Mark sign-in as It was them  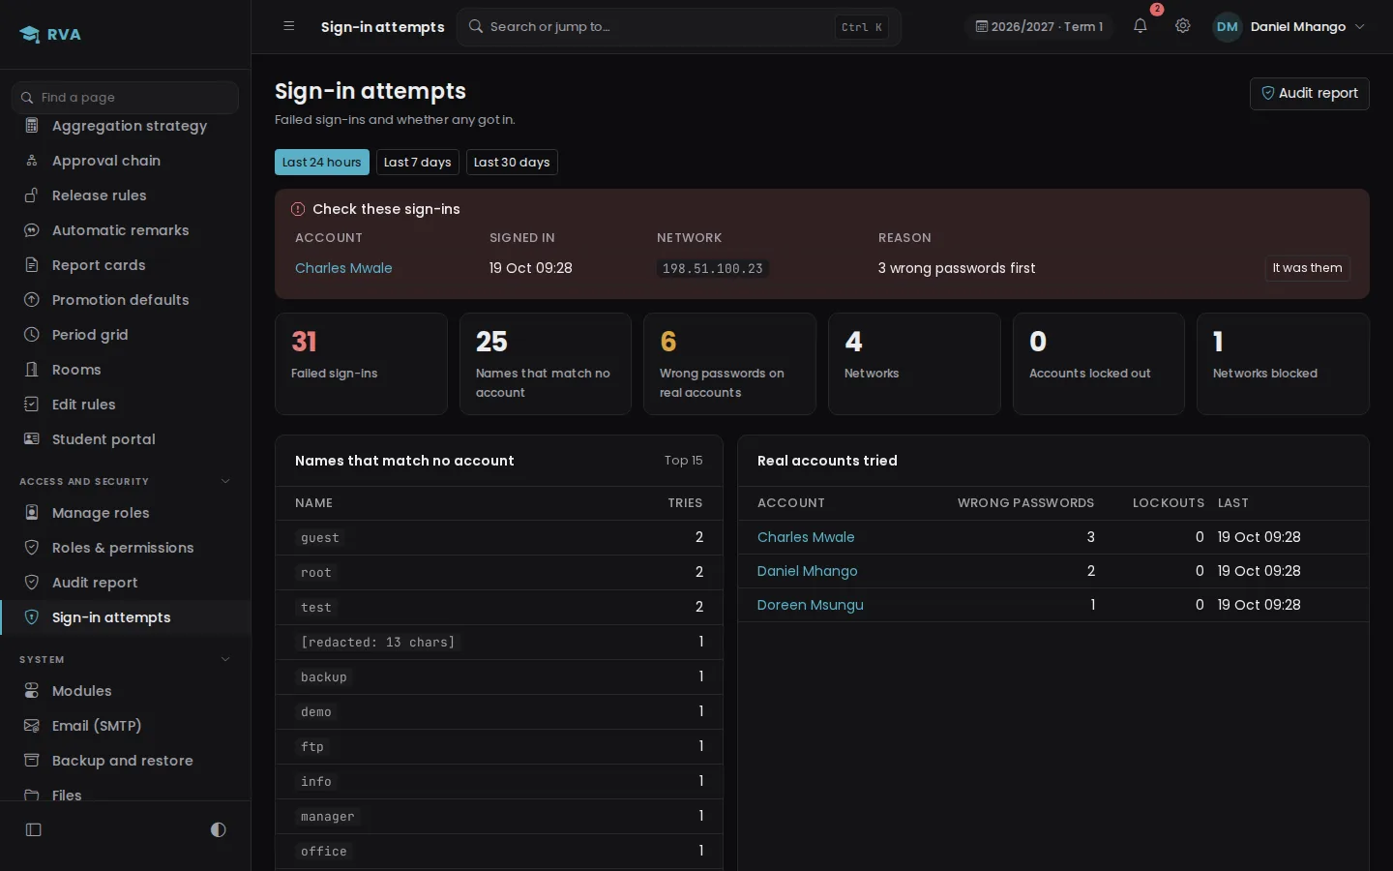(x=1308, y=268)
